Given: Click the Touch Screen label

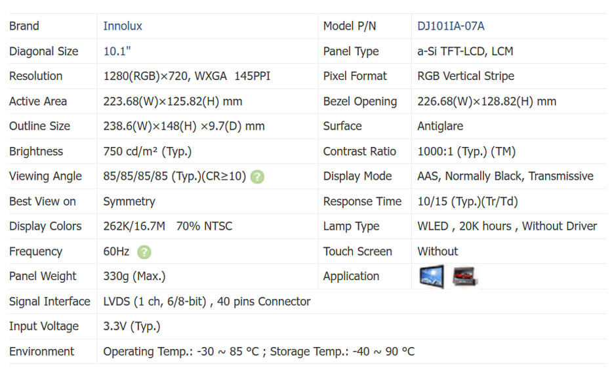Looking at the screenshot, I should tap(357, 251).
